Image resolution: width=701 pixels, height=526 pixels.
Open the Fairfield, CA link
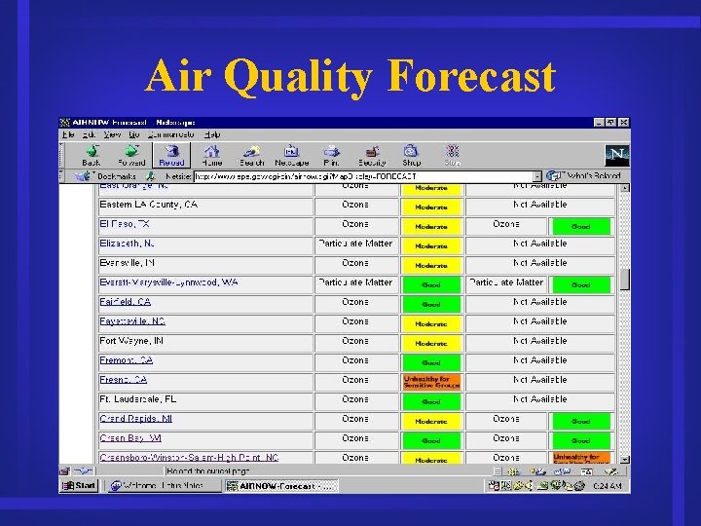point(126,302)
